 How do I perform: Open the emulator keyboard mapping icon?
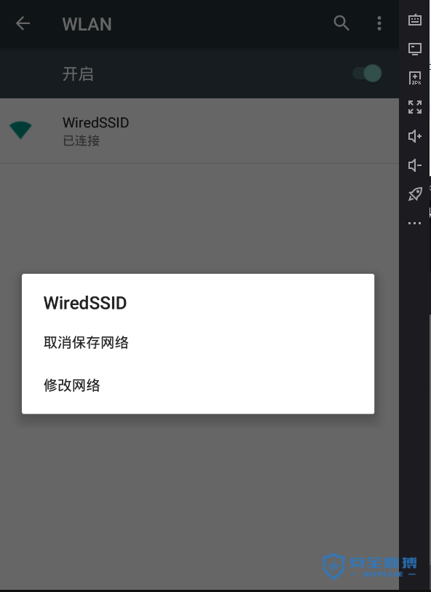(415, 20)
